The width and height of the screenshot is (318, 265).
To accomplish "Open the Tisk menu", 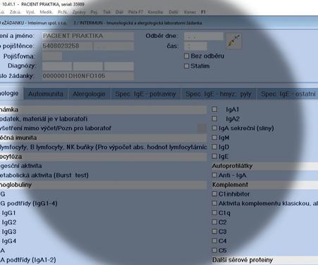I will click(x=106, y=12).
